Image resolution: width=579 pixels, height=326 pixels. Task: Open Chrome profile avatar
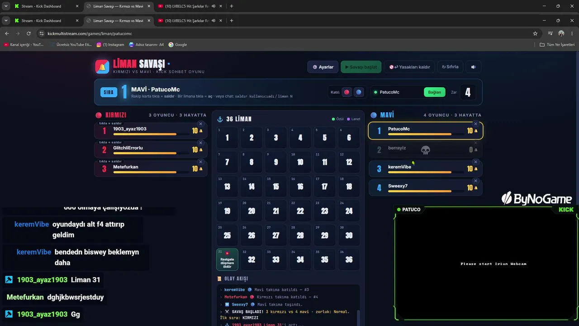pyautogui.click(x=561, y=34)
